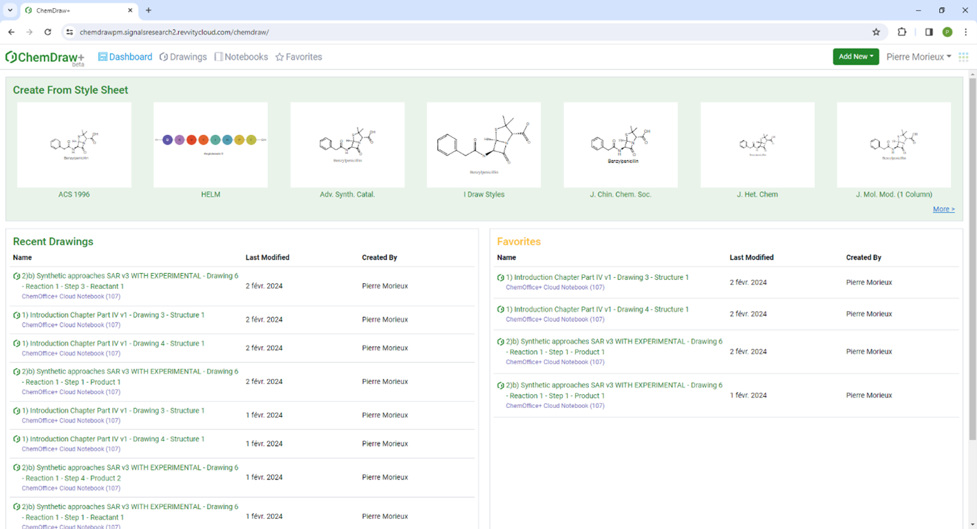Click the apps grid icon in top-right corner
Screen dimensions: 977x529
(x=963, y=57)
